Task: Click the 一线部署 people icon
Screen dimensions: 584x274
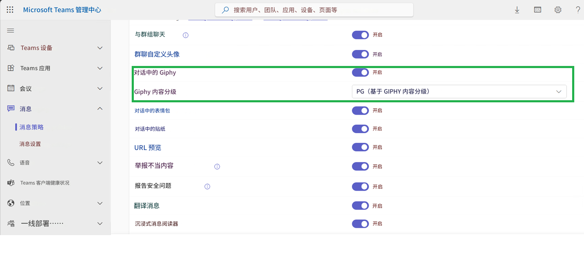Action: coord(11,223)
